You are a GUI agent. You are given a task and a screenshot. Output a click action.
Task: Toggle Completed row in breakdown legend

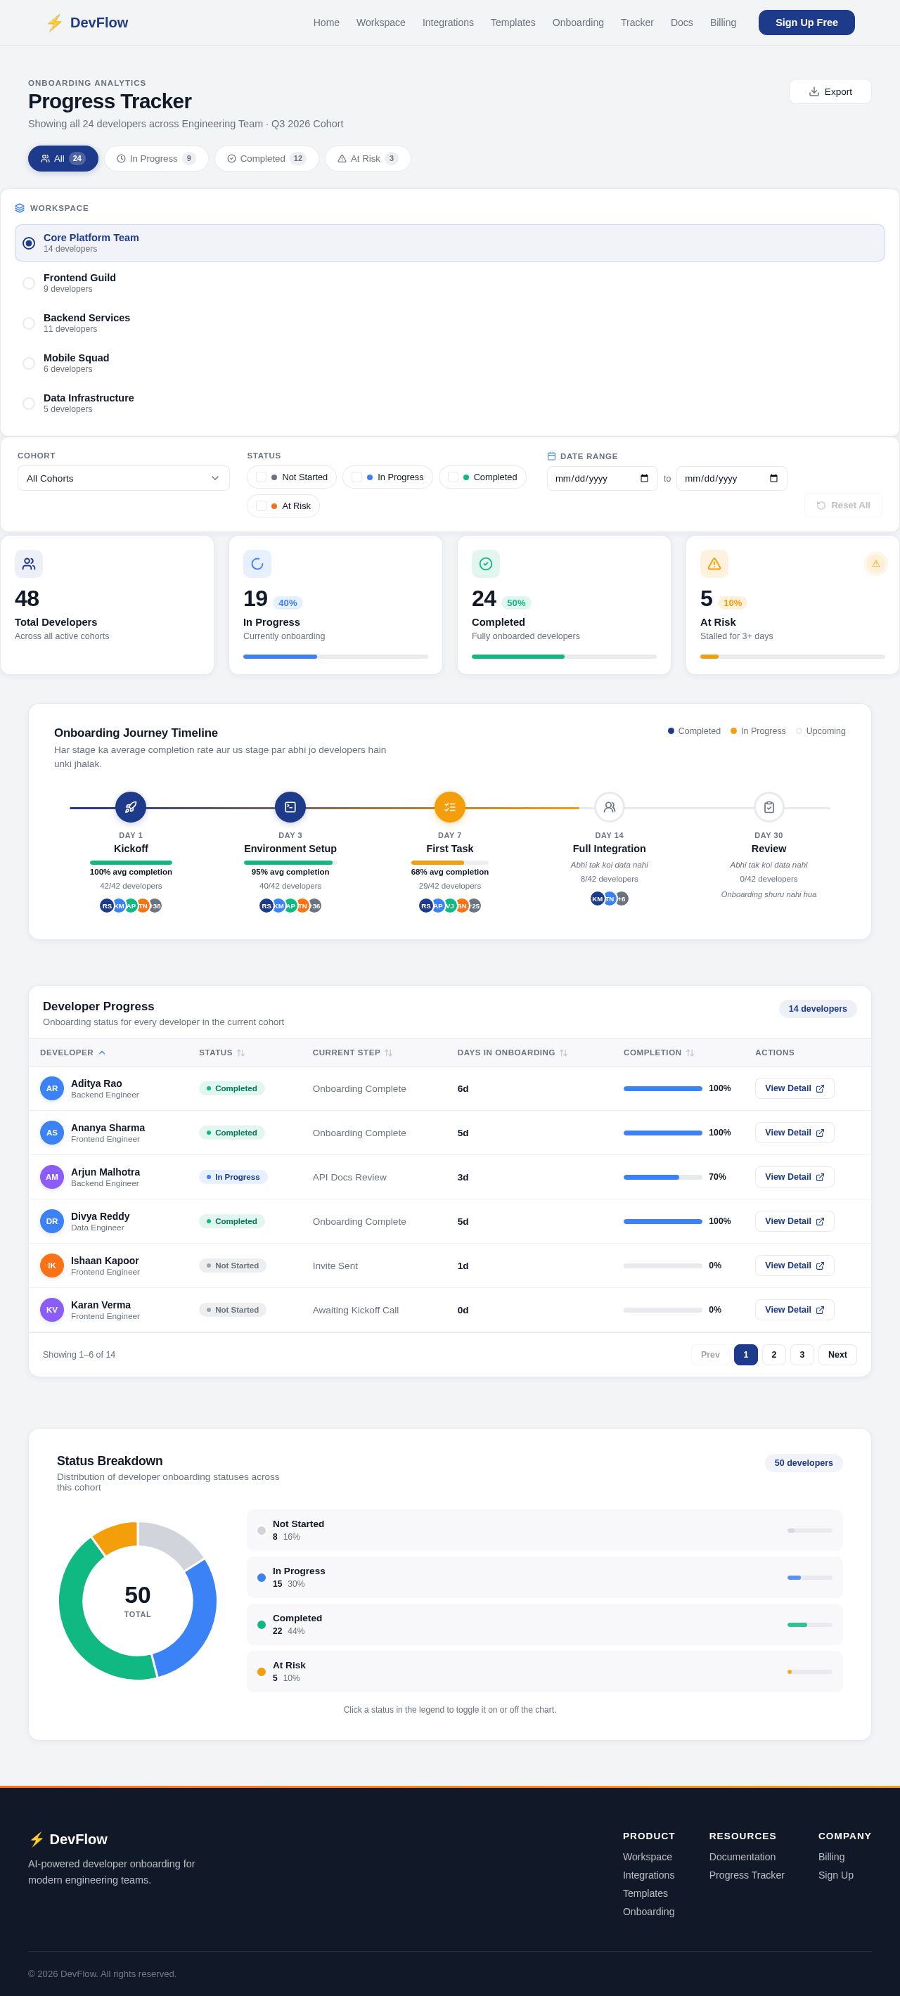(544, 1624)
